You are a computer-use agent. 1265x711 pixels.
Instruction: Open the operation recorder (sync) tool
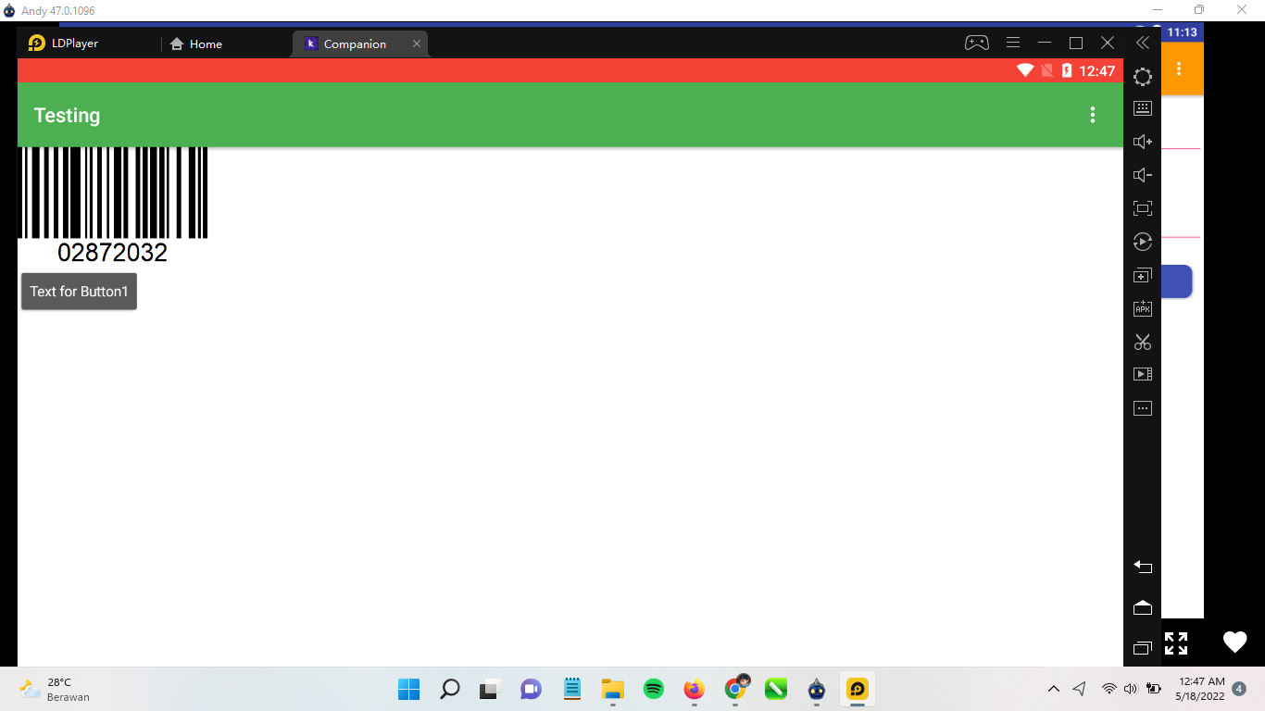tap(1143, 242)
